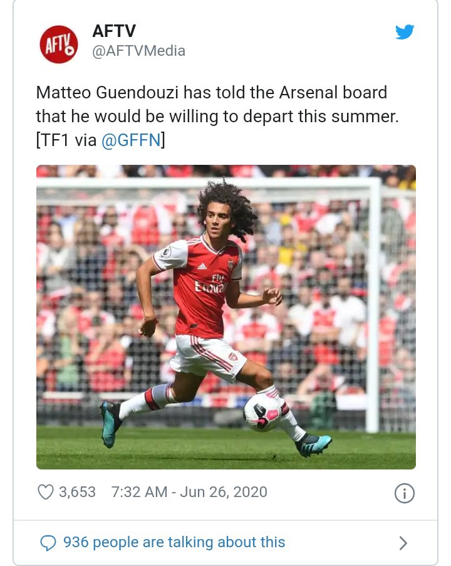Open the tweet's attached match photo
Image resolution: width=451 pixels, height=566 pixels.
pyautogui.click(x=225, y=317)
